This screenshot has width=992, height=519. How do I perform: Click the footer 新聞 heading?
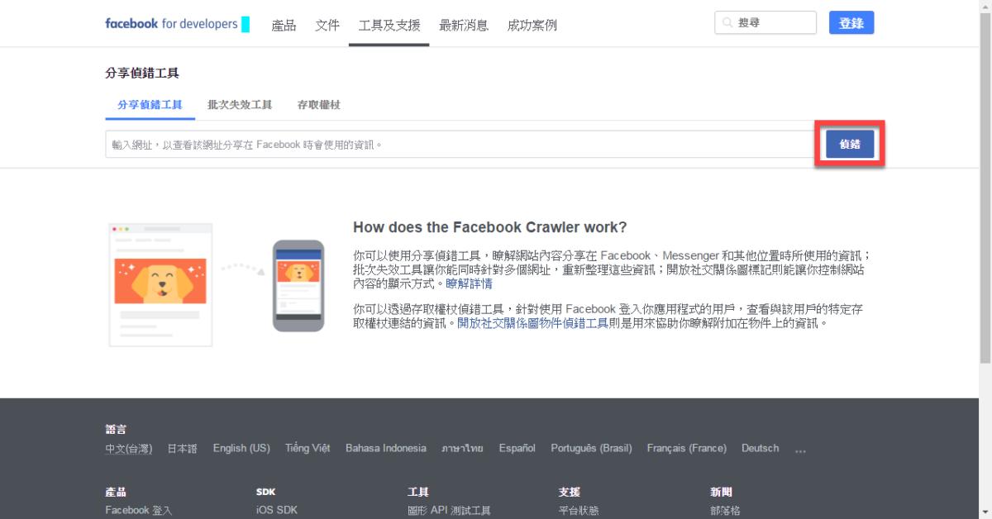pos(721,492)
